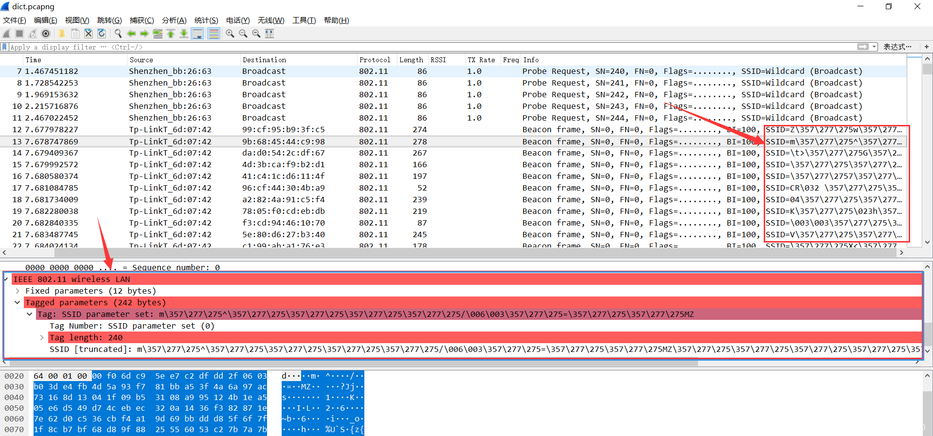The height and width of the screenshot is (436, 933).
Task: Click the resize columns icon
Action: tap(269, 34)
